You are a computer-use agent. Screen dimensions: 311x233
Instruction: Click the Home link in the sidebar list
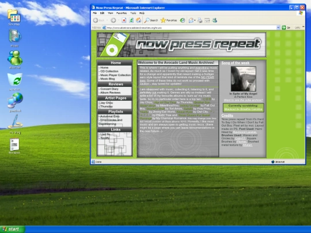point(104,67)
